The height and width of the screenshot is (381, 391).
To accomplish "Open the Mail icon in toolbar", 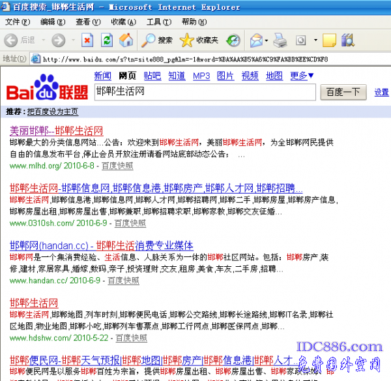I will click(256, 40).
